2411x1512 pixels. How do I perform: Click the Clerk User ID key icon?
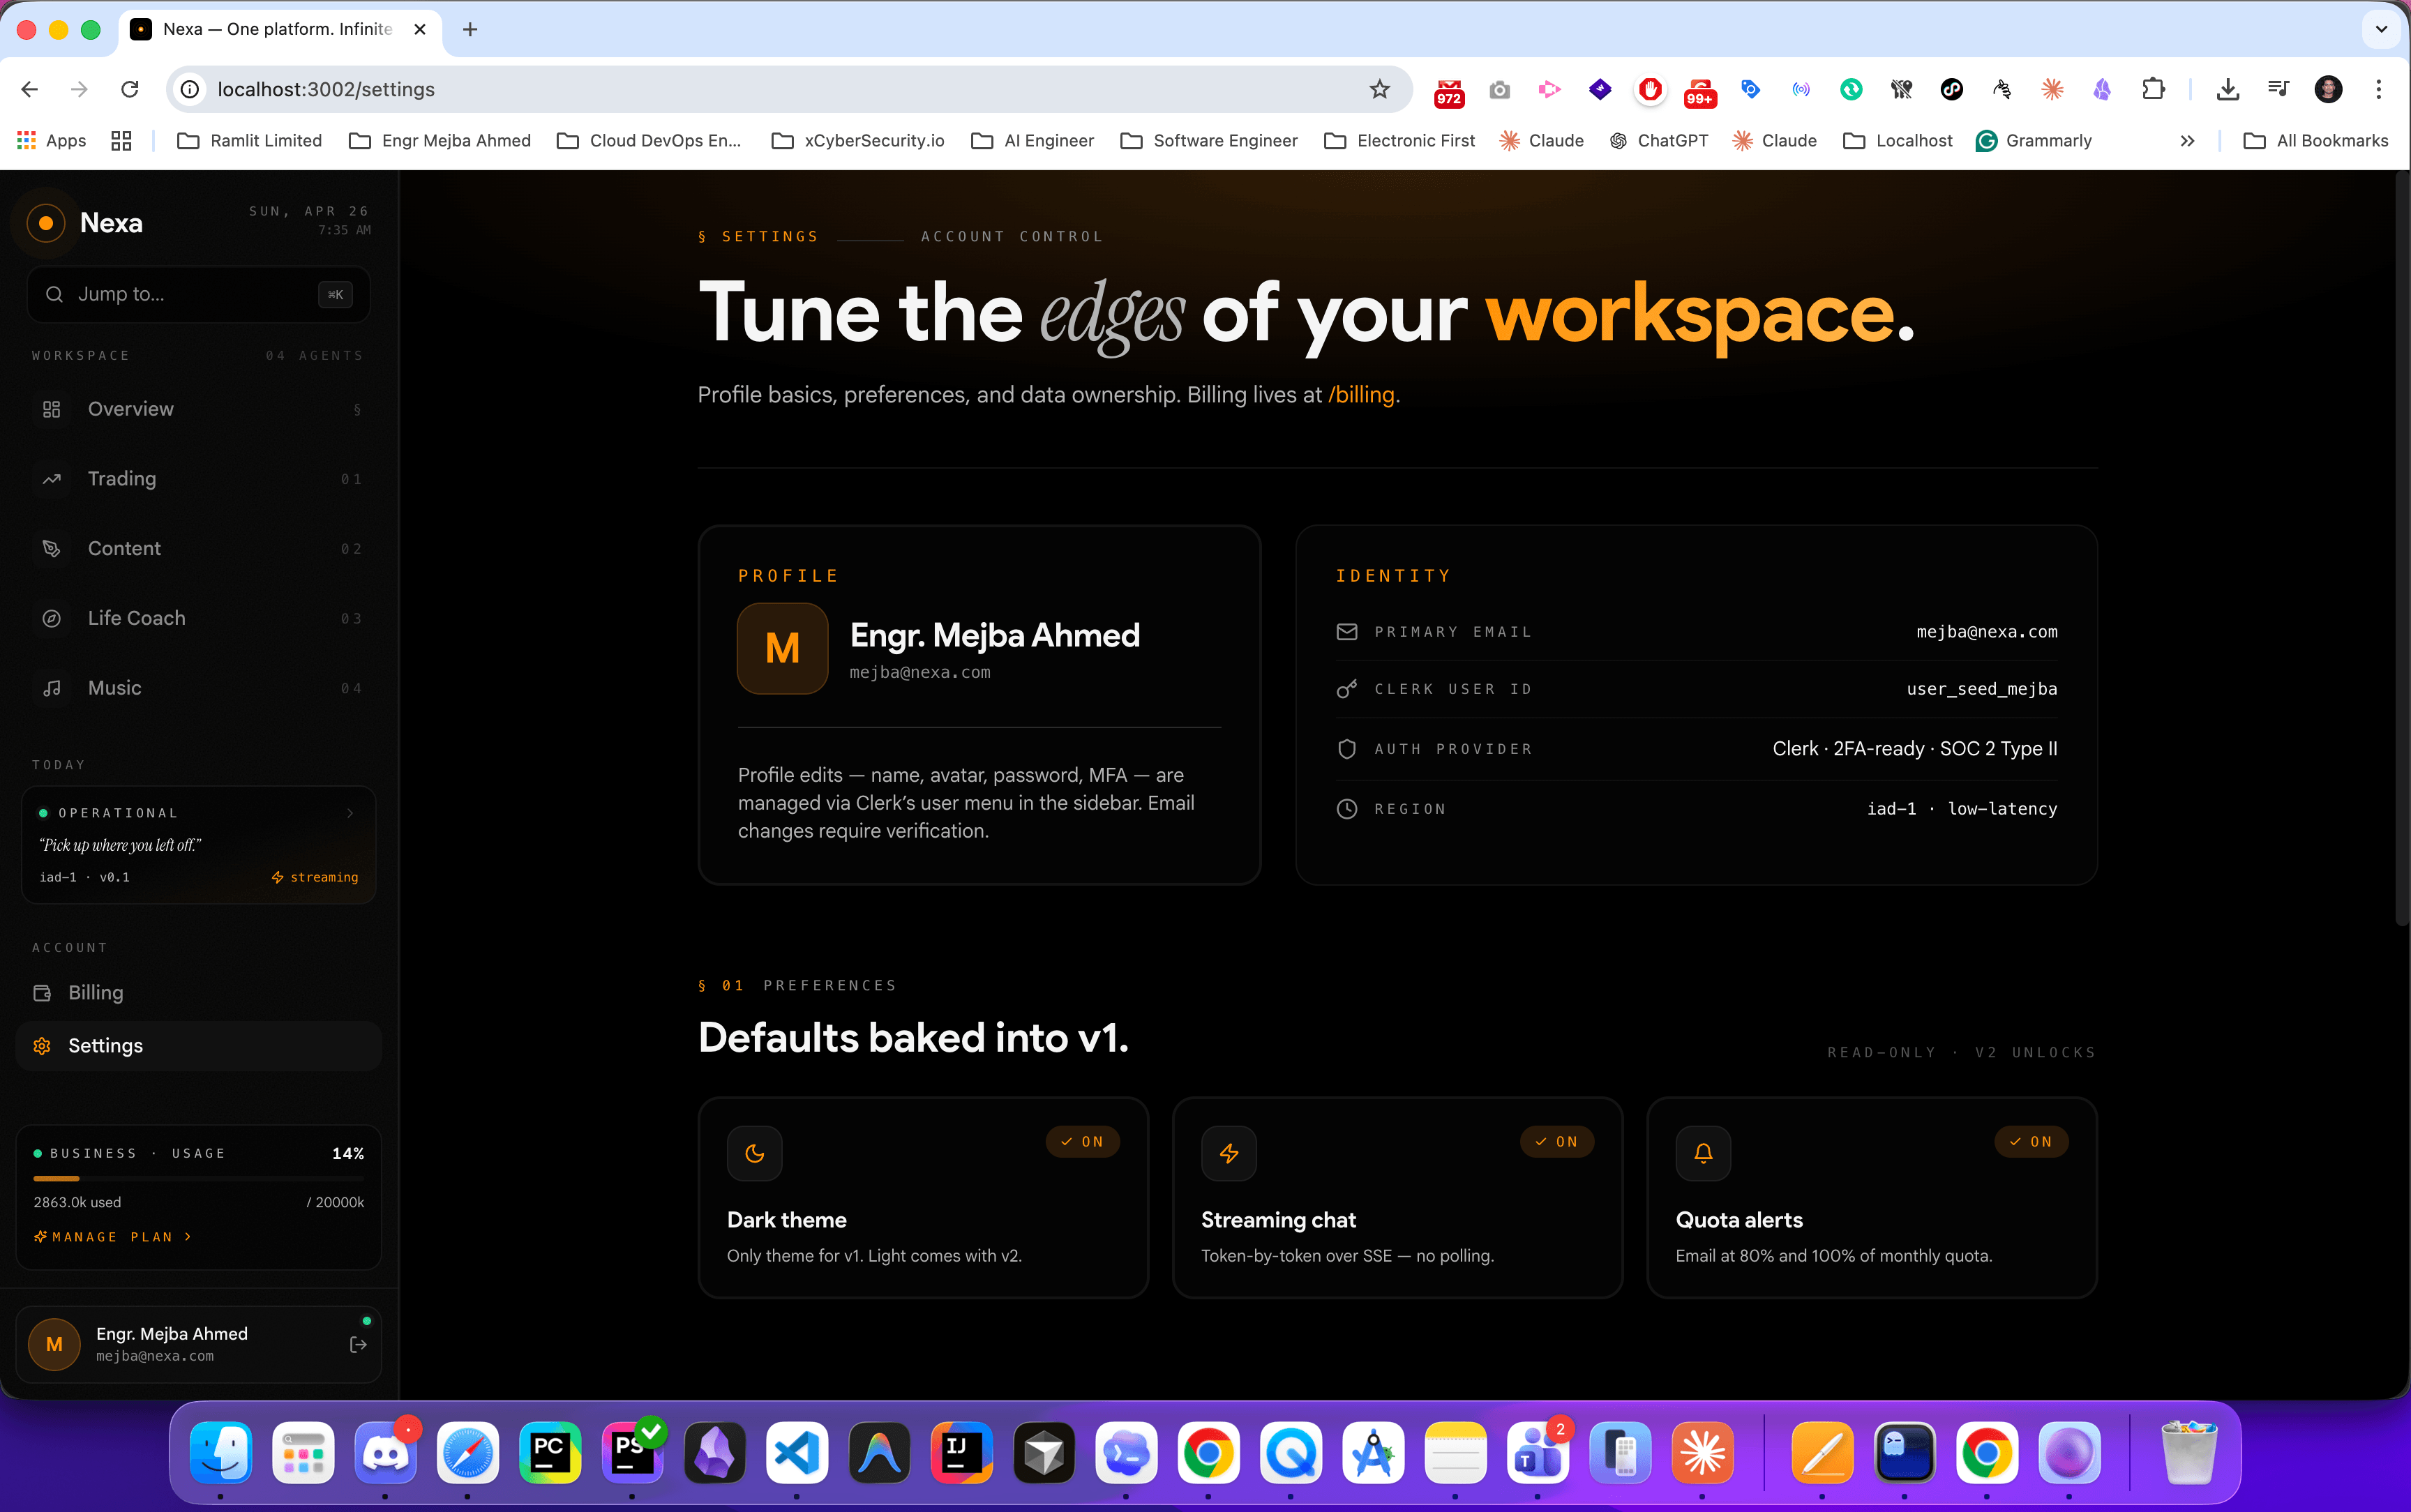(1347, 689)
